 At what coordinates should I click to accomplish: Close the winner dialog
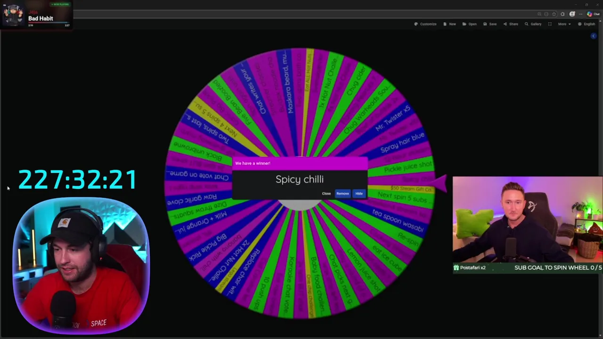coord(326,194)
